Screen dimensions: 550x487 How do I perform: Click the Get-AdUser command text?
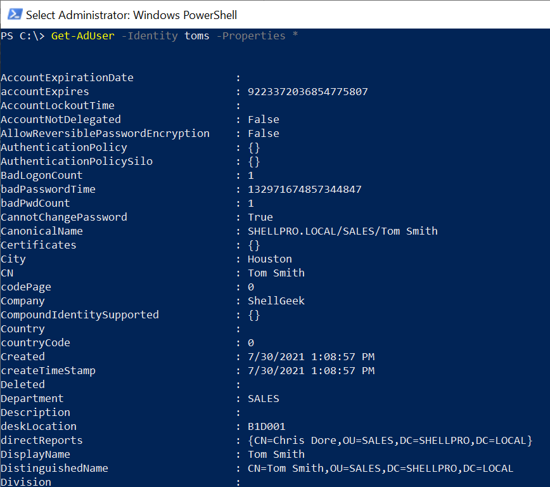point(82,36)
